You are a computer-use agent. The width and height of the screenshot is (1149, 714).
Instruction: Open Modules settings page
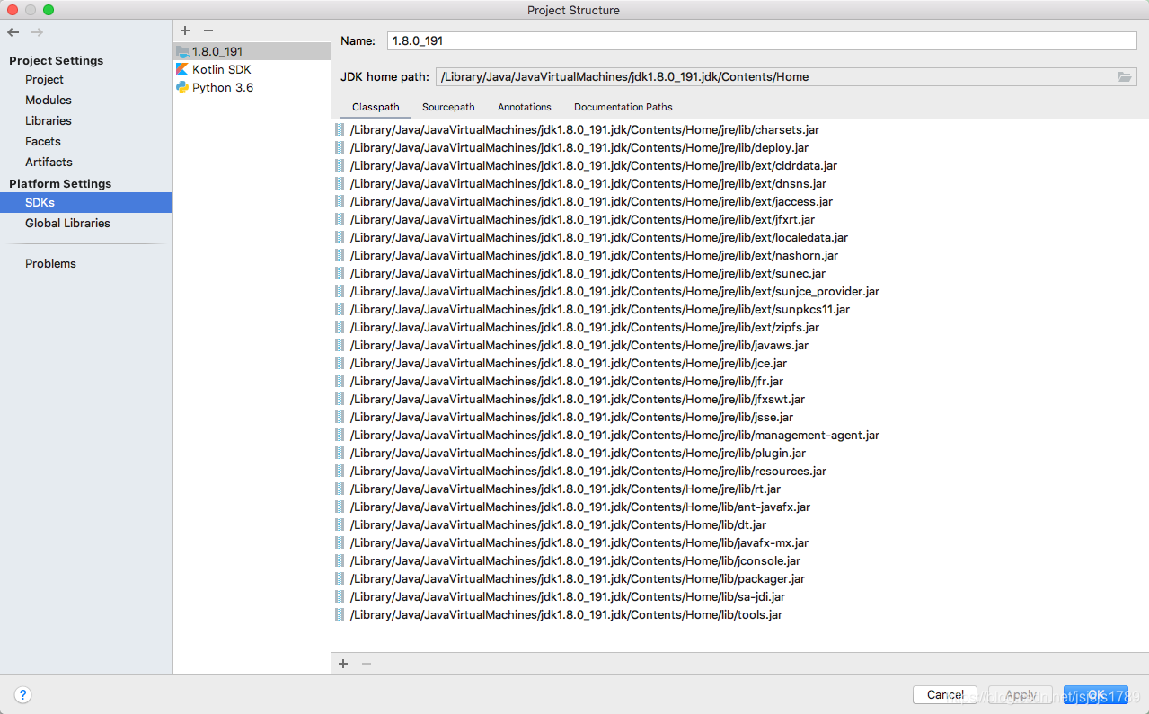(49, 100)
